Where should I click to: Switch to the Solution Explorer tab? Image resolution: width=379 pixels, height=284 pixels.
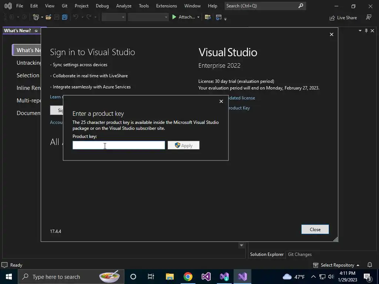(x=267, y=254)
